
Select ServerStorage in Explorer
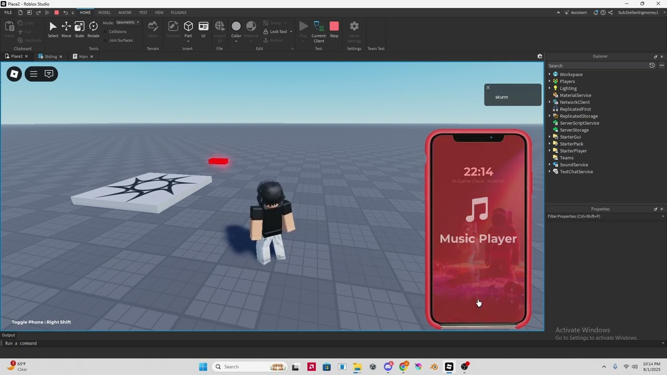click(x=574, y=130)
